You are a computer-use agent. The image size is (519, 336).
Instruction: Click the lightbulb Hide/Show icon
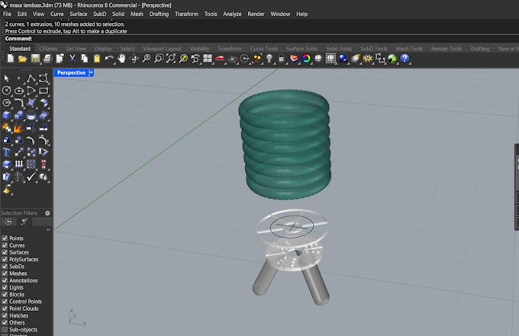tap(269, 59)
